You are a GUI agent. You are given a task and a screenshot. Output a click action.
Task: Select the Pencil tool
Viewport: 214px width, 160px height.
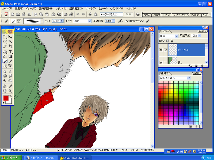click(x=10, y=61)
